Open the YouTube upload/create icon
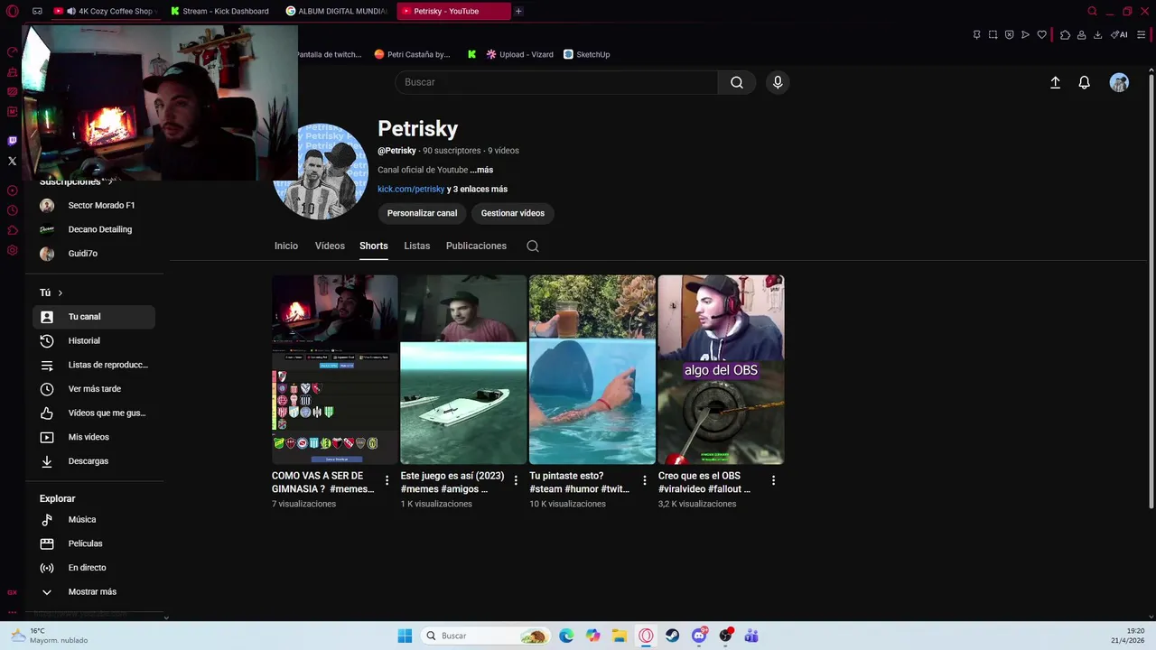Viewport: 1156px width, 650px height. point(1055,82)
